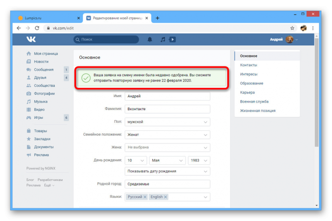This screenshot has height=221, width=332.
Task: Open Музыка in left menu
Action: coord(37,101)
